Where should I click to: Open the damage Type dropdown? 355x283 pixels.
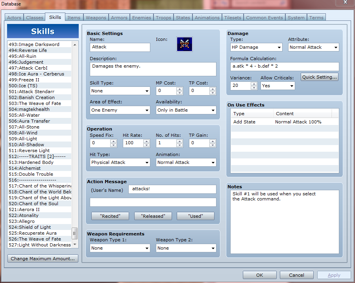(x=256, y=47)
